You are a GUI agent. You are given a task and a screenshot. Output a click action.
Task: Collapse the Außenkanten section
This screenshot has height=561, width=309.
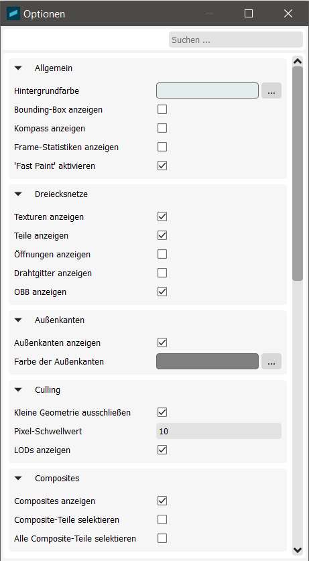[x=18, y=320]
